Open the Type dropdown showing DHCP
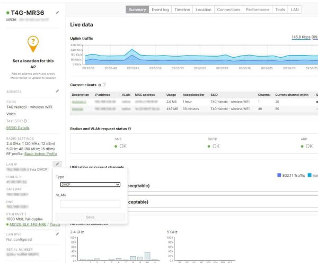This screenshot has height=263, width=318. (90, 185)
